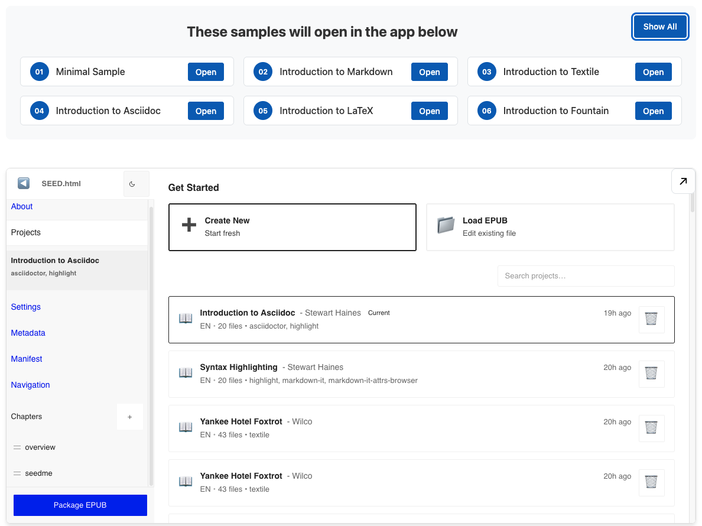
Task: Click the Show All button
Action: [660, 27]
